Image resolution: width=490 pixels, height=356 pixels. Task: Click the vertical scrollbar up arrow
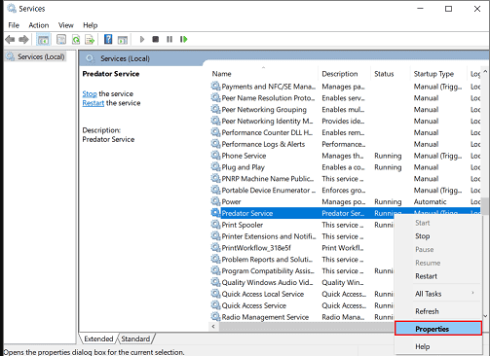click(485, 71)
